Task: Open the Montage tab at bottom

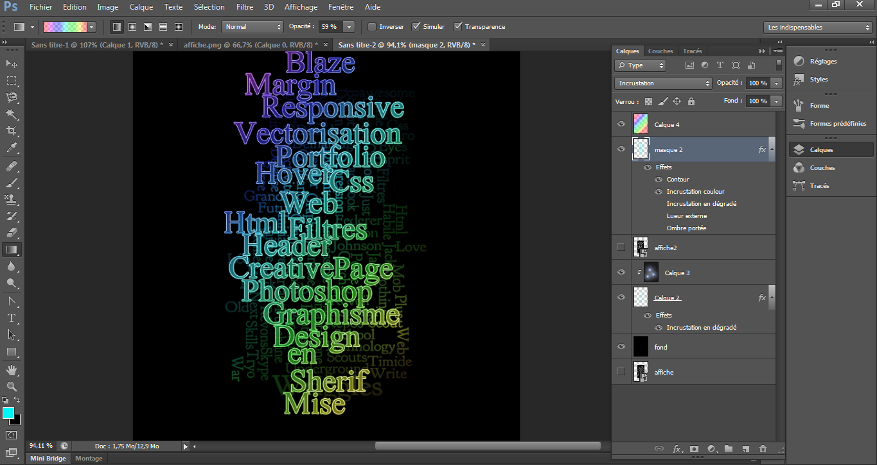Action: [89, 459]
